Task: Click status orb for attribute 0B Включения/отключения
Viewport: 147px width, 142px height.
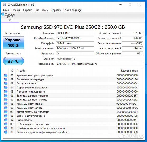Action: pyautogui.click(x=6, y=116)
